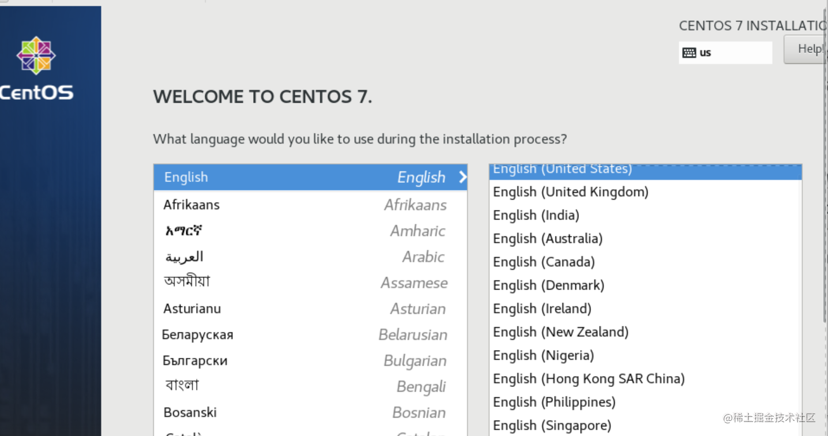Image resolution: width=828 pixels, height=436 pixels.
Task: Select Afrikaans in the language list
Action: pos(310,205)
